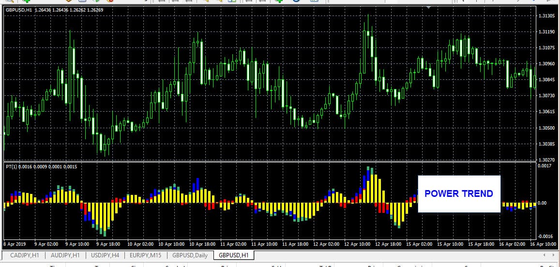The height and width of the screenshot is (267, 560).
Task: Click the -0.0016 indicator scale value
Action: (x=545, y=236)
